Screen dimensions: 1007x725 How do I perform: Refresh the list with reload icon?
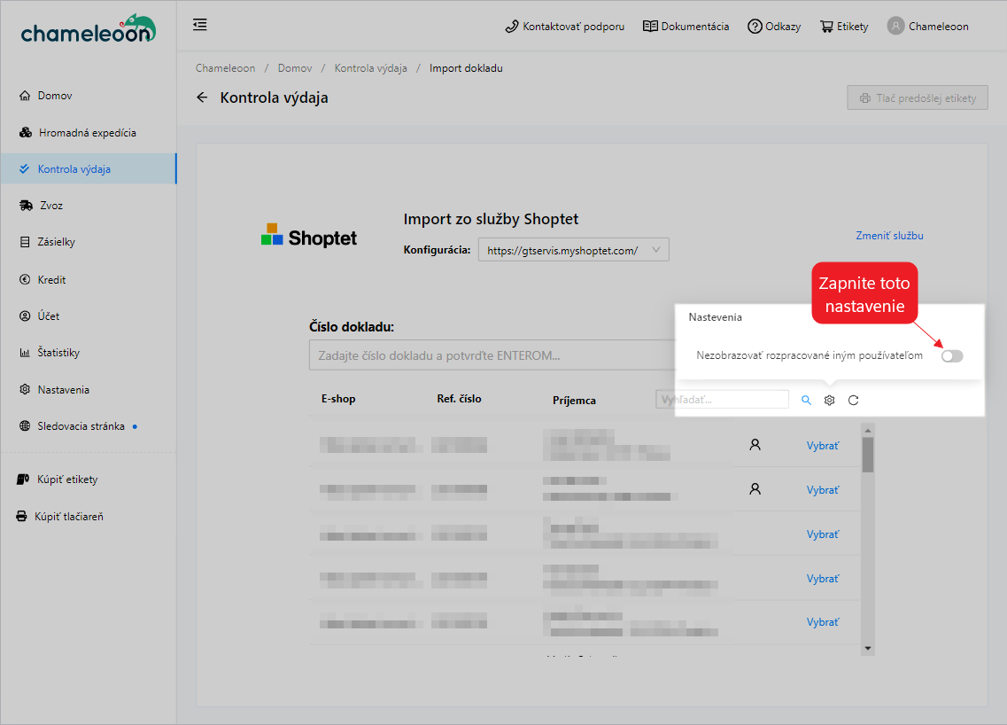pyautogui.click(x=853, y=400)
